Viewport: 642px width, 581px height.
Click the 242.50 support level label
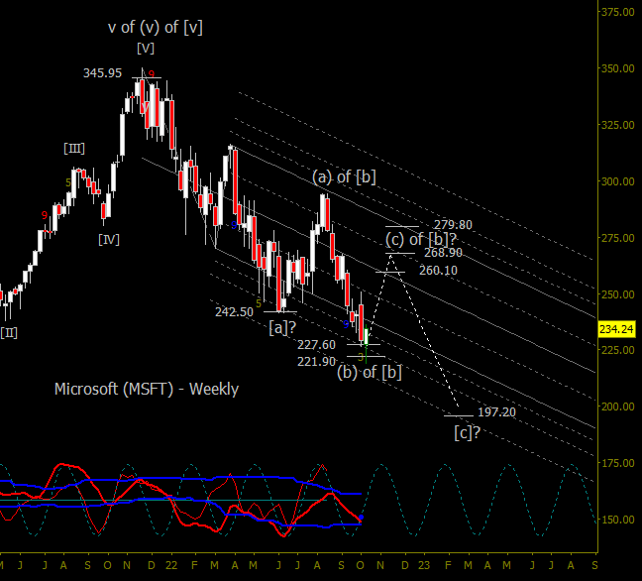234,312
